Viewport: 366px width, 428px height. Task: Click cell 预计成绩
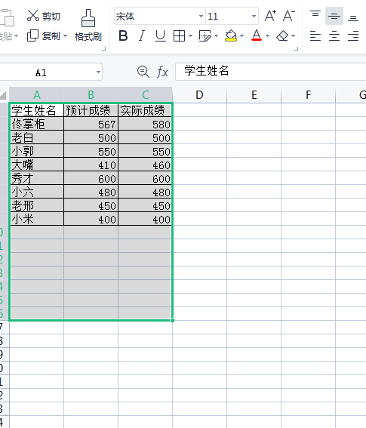(x=91, y=110)
